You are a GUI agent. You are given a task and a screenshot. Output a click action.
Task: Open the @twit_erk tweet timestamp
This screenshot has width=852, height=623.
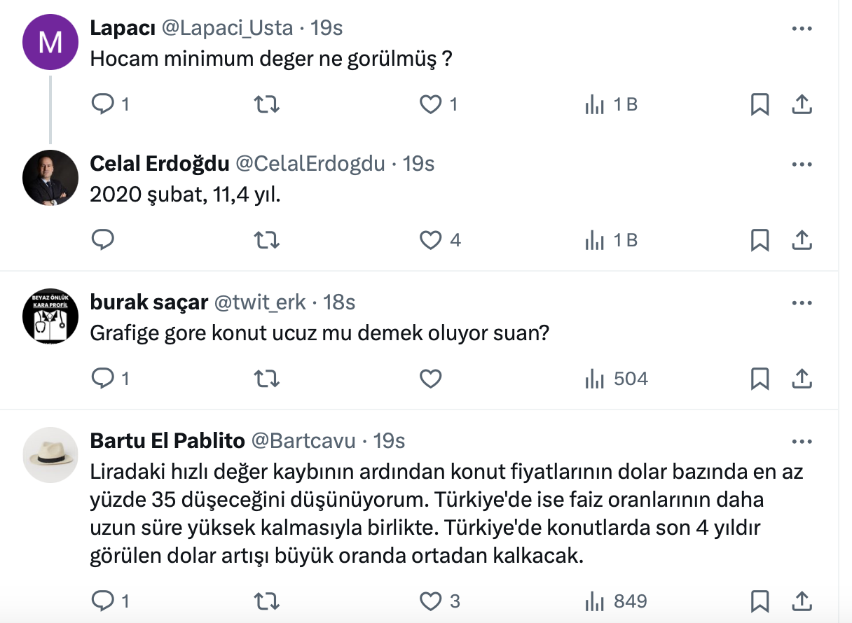340,302
